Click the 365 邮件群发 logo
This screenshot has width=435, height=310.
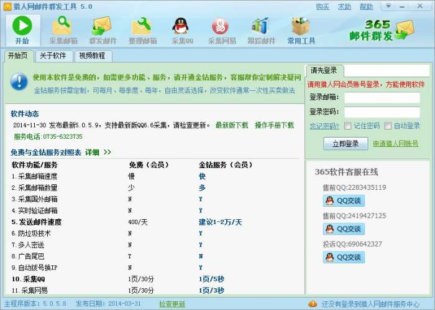[x=382, y=31]
